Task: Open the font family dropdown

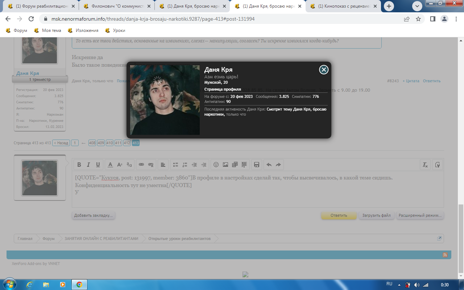Action: click(129, 165)
